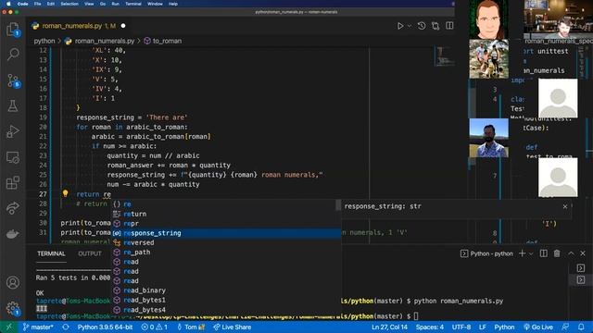Screen dimensions: 593x333
Task: Split the editor right
Action: click(449, 26)
